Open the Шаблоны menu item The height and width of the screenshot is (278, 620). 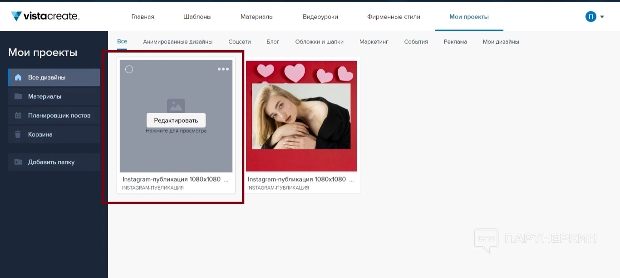pyautogui.click(x=197, y=17)
